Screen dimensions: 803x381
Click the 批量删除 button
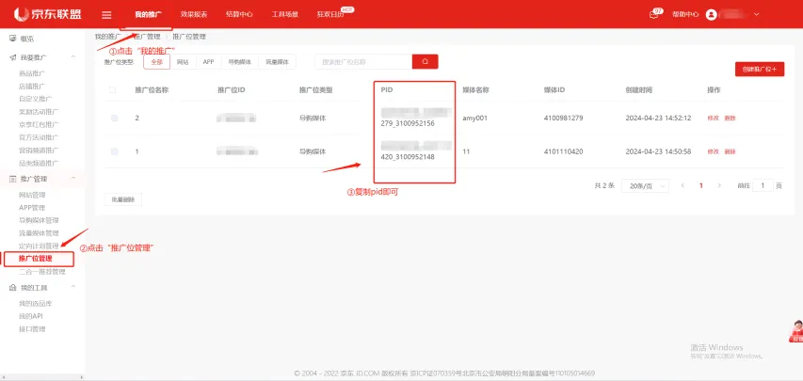[123, 199]
